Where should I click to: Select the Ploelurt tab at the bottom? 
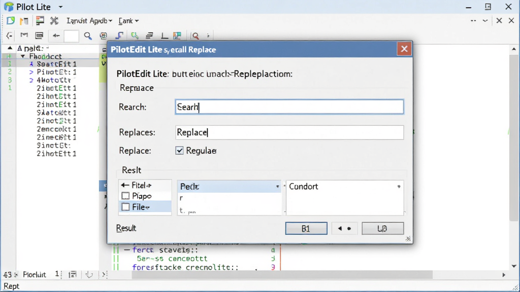pos(35,274)
